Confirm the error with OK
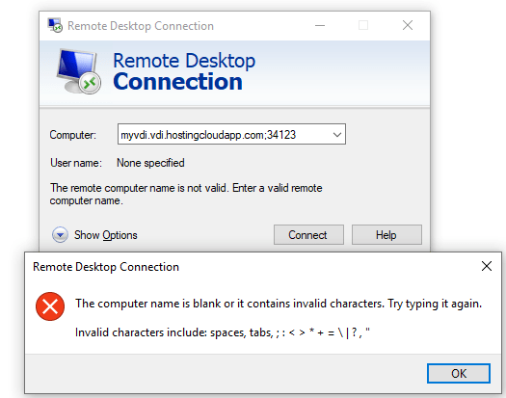The image size is (506, 398). point(459,374)
